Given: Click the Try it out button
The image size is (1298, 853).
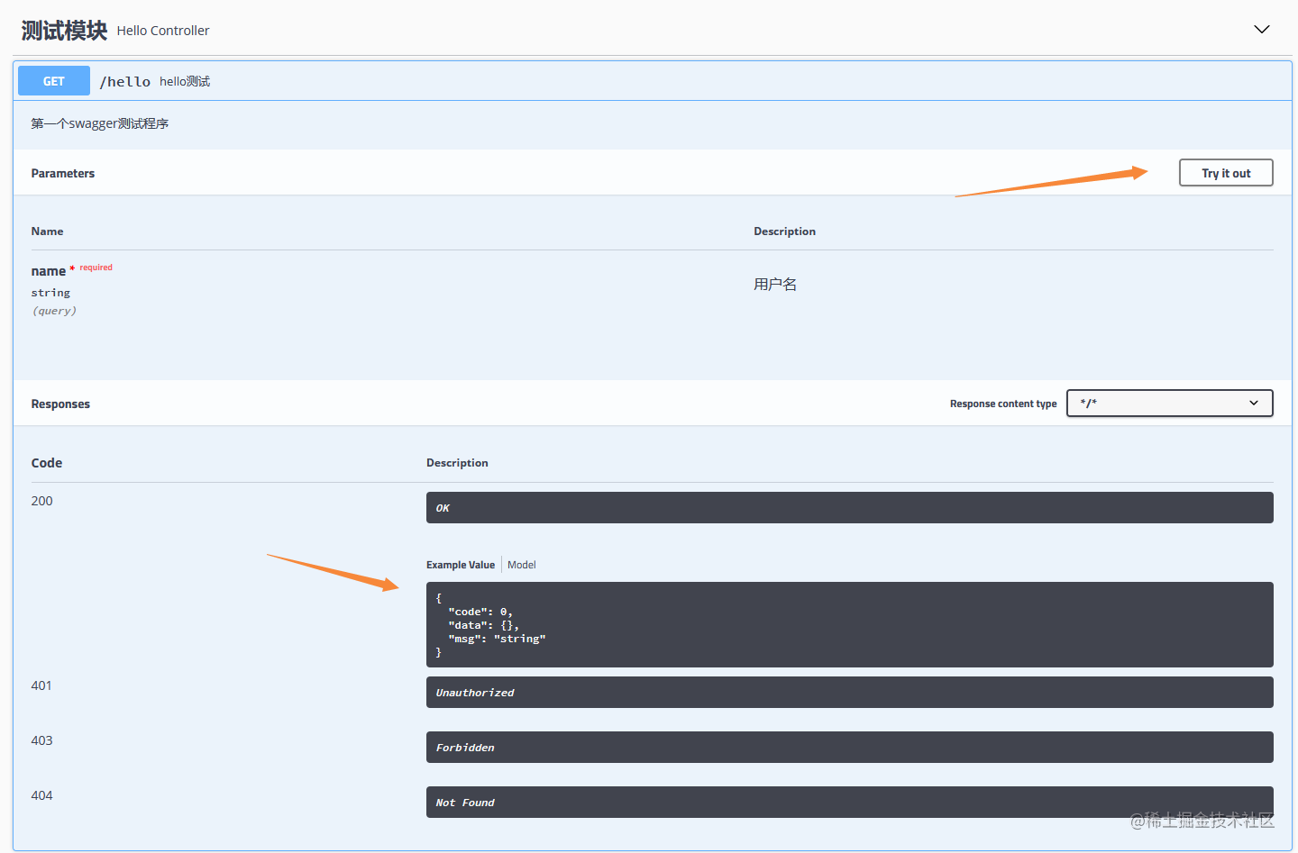Looking at the screenshot, I should (1226, 173).
